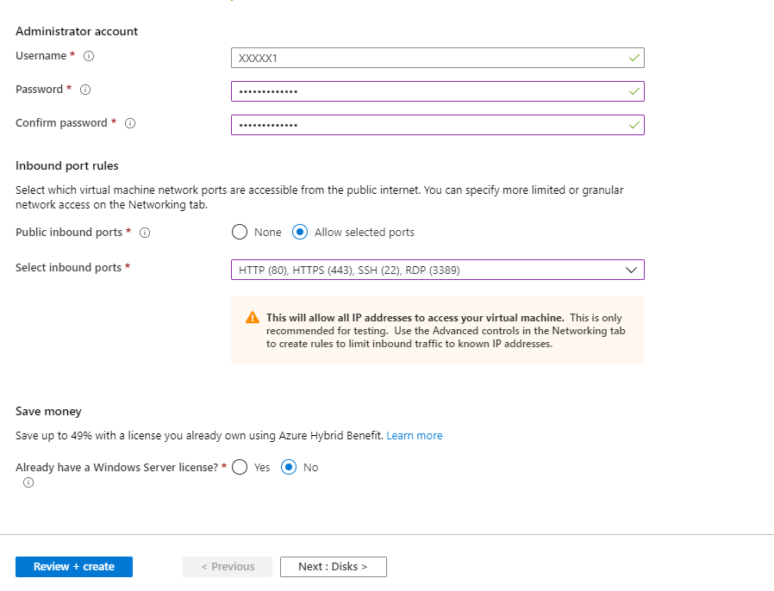Click into the Username text field

tap(427, 58)
